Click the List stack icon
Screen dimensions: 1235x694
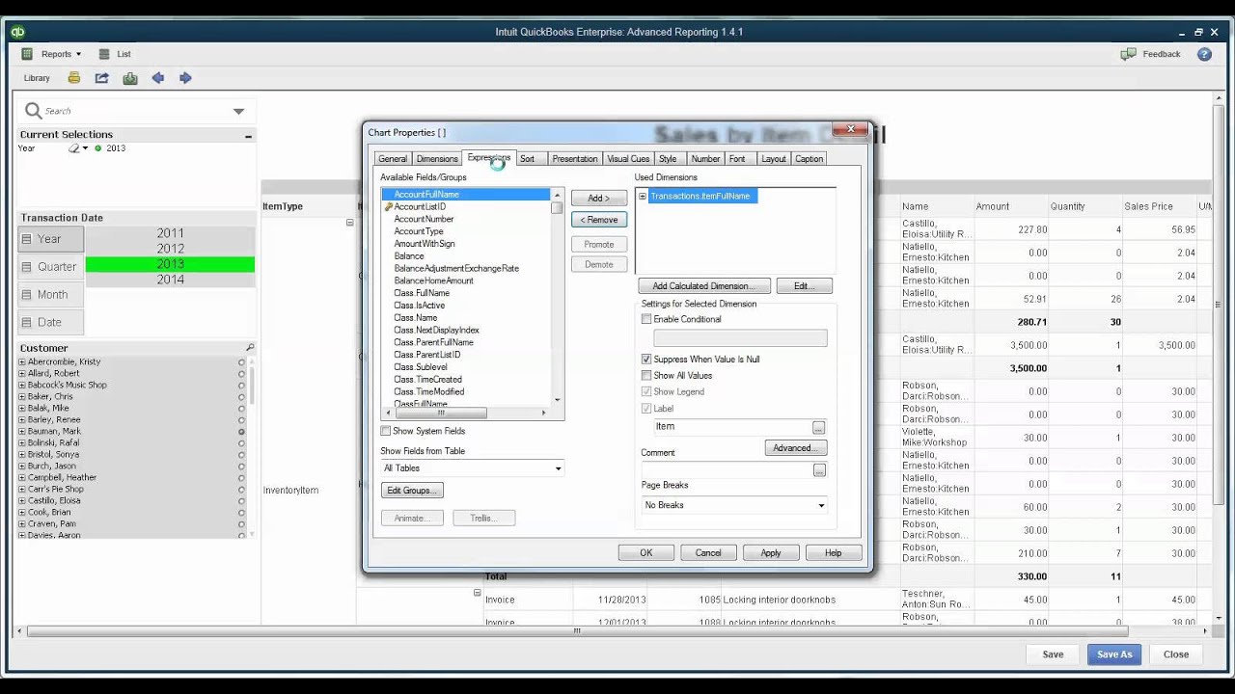click(x=104, y=54)
